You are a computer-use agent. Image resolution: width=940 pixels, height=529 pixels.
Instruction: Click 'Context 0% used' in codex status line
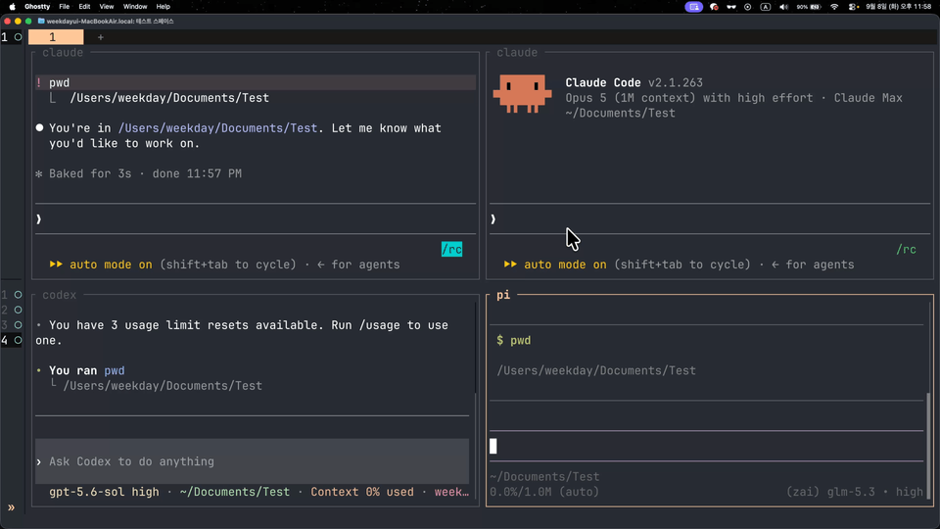362,492
